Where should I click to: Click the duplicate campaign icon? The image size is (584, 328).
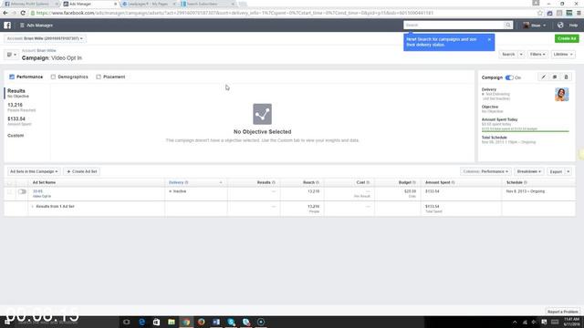tap(555, 77)
